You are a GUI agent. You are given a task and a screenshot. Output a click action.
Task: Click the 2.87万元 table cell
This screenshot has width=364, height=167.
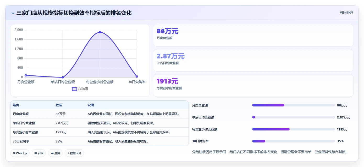62,123
